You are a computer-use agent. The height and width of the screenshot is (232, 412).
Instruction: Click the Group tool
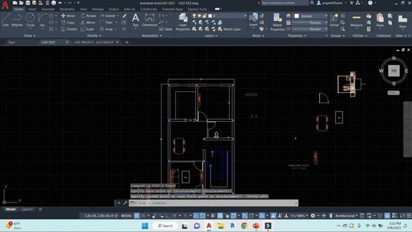(334, 20)
